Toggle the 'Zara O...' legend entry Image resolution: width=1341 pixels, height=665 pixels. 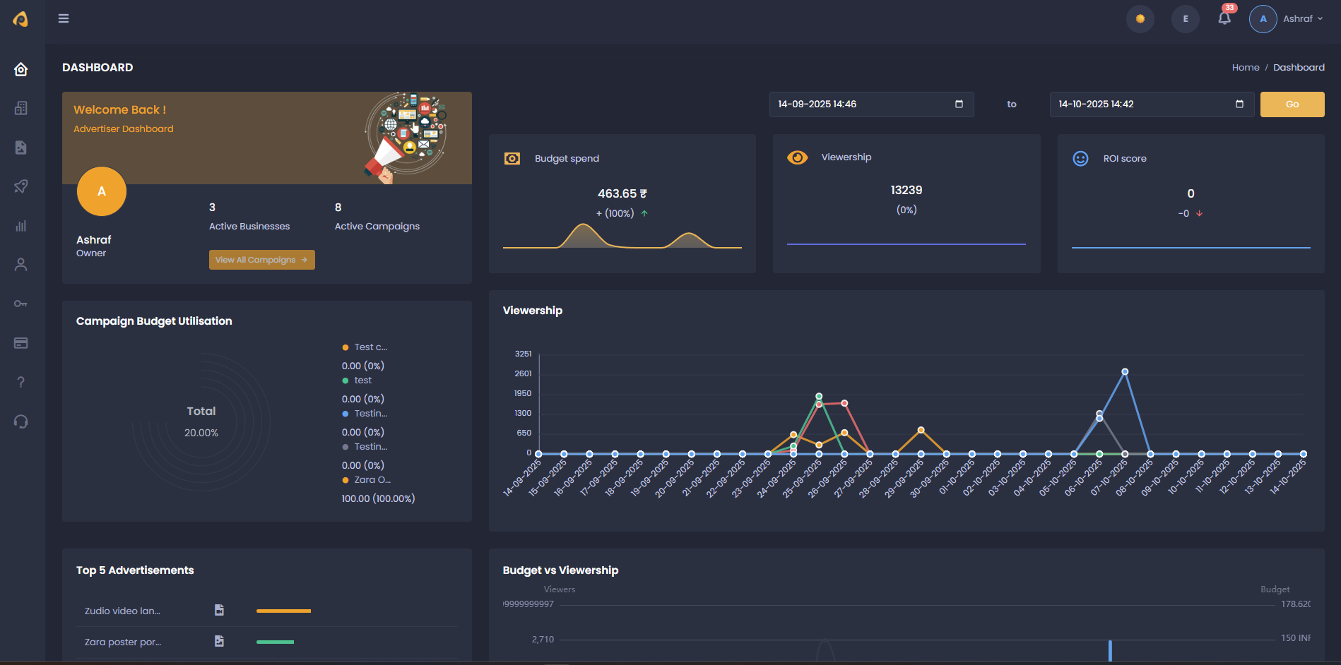[x=366, y=479]
